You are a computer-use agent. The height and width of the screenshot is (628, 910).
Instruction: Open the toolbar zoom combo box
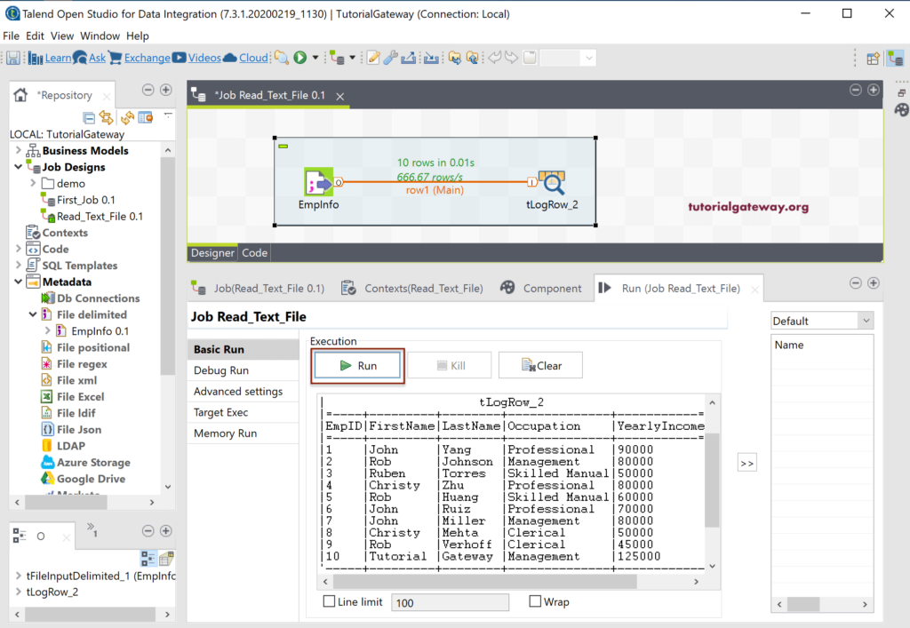(x=568, y=58)
